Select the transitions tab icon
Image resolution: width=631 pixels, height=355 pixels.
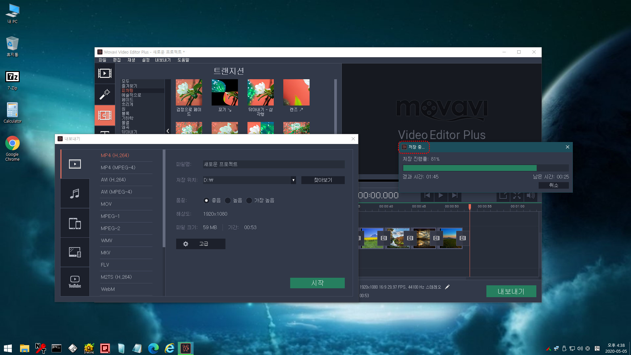(105, 115)
